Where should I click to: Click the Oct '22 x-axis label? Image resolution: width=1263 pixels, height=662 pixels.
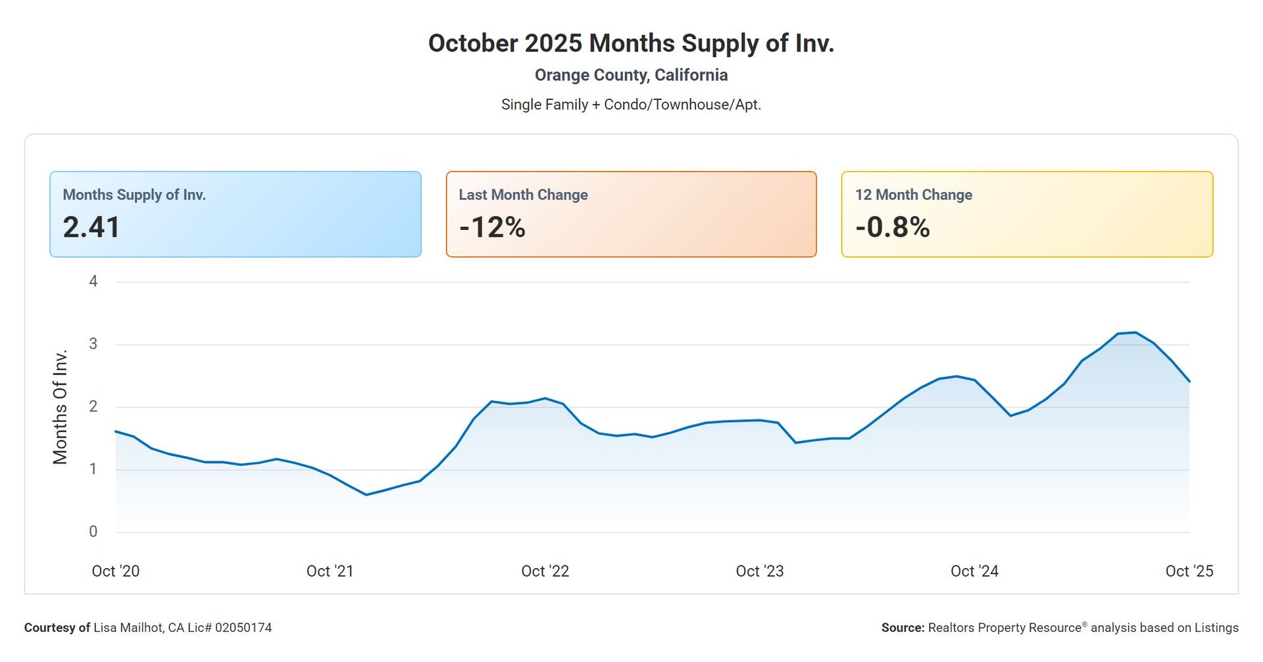coord(545,571)
